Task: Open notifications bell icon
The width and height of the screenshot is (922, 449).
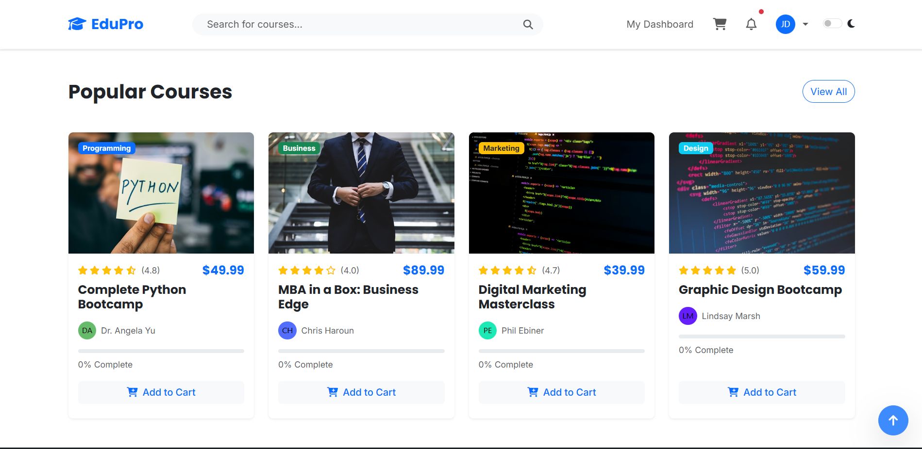Action: (x=751, y=24)
